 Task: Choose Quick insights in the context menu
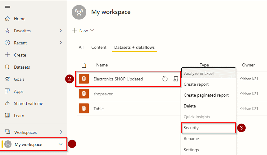point(209,117)
